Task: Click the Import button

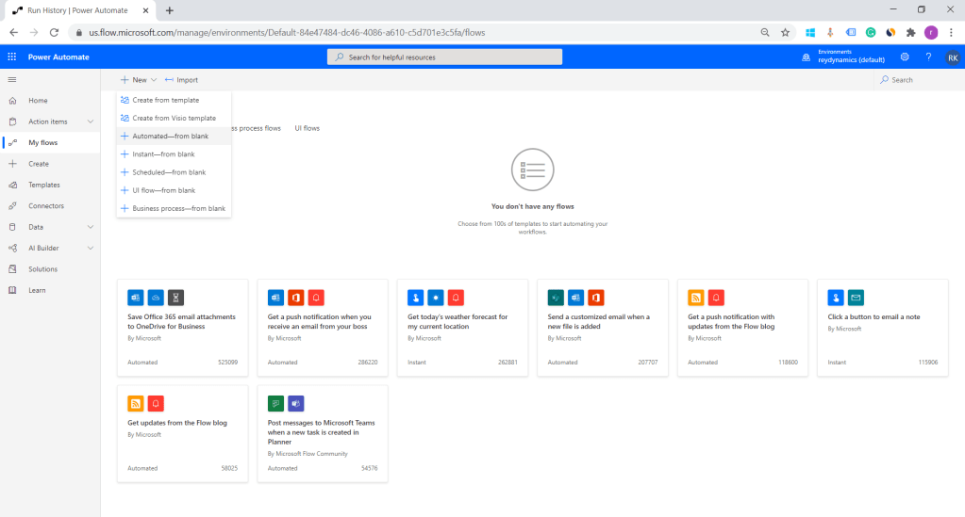Action: pyautogui.click(x=181, y=80)
